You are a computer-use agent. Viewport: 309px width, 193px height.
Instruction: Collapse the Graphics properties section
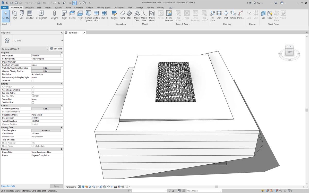(62, 53)
